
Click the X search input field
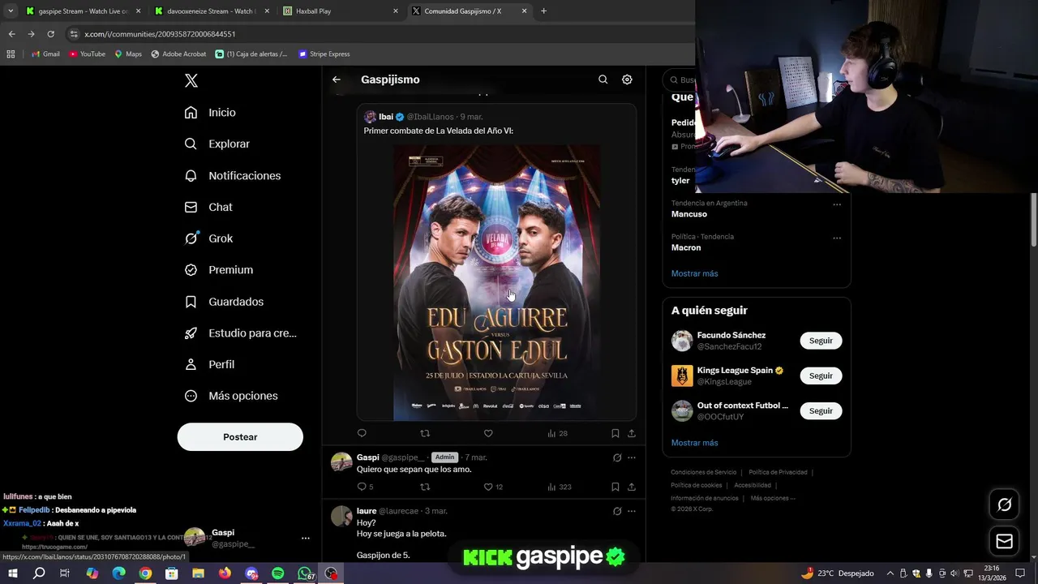[x=680, y=79]
